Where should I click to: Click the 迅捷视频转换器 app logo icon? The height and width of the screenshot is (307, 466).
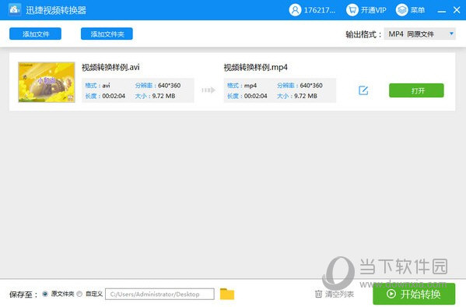tap(15, 10)
